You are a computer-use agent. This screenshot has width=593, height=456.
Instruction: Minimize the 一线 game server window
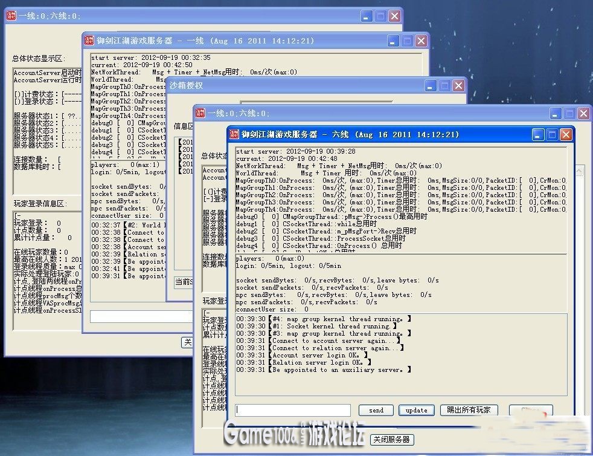pos(393,41)
